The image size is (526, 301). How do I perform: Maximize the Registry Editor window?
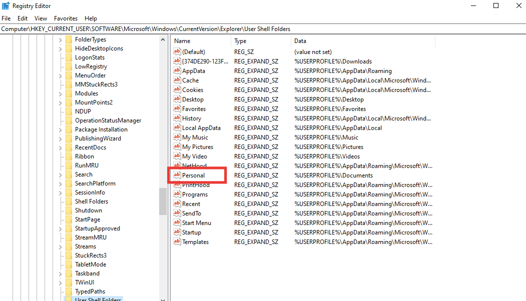pyautogui.click(x=496, y=5)
